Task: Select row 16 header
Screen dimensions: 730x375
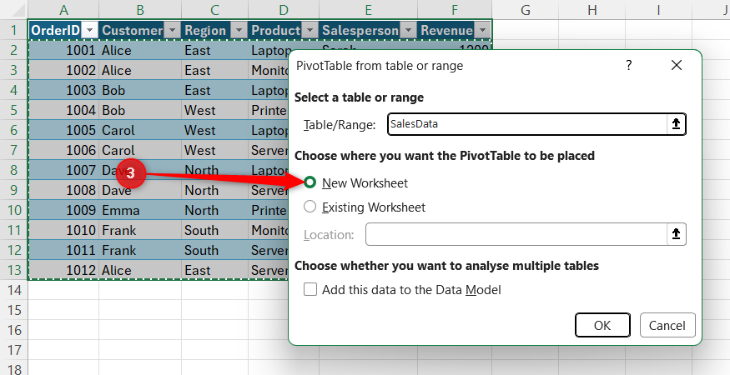Action: tap(14, 330)
